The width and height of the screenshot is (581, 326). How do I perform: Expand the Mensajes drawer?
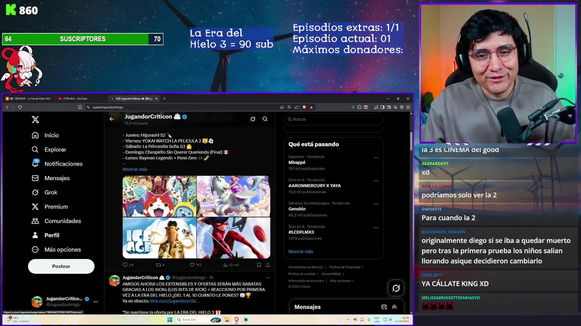point(394,307)
